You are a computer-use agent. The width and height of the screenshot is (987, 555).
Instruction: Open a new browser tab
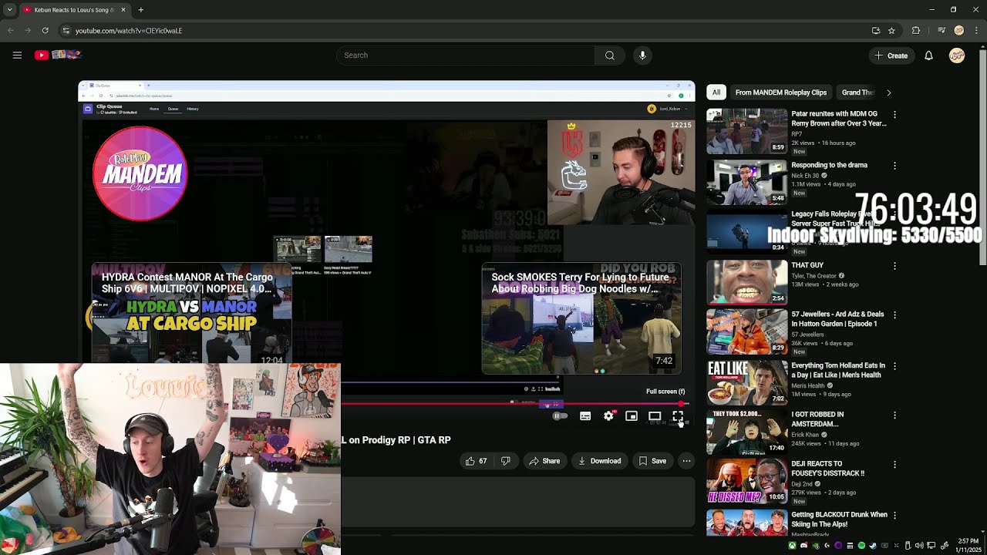[140, 10]
